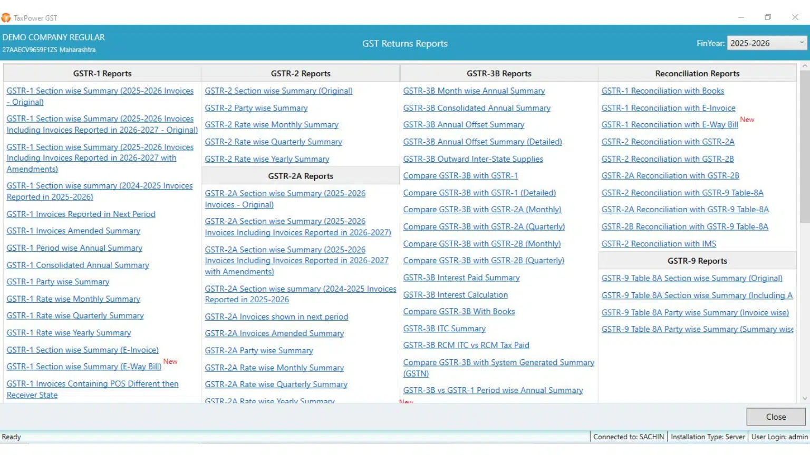Open GSTR-1 Invoices Amended Summary
The width and height of the screenshot is (810, 455).
click(x=73, y=231)
